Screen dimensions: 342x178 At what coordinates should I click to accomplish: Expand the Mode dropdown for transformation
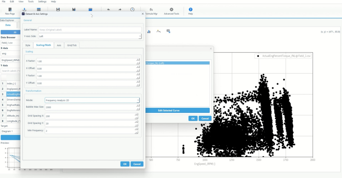92,100
